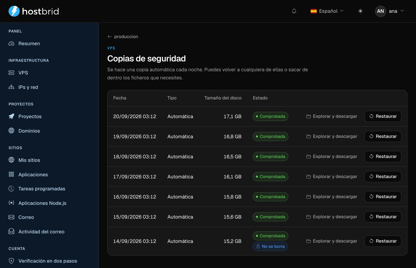
Task: Click the Tamaño del disco column header
Action: point(223,98)
